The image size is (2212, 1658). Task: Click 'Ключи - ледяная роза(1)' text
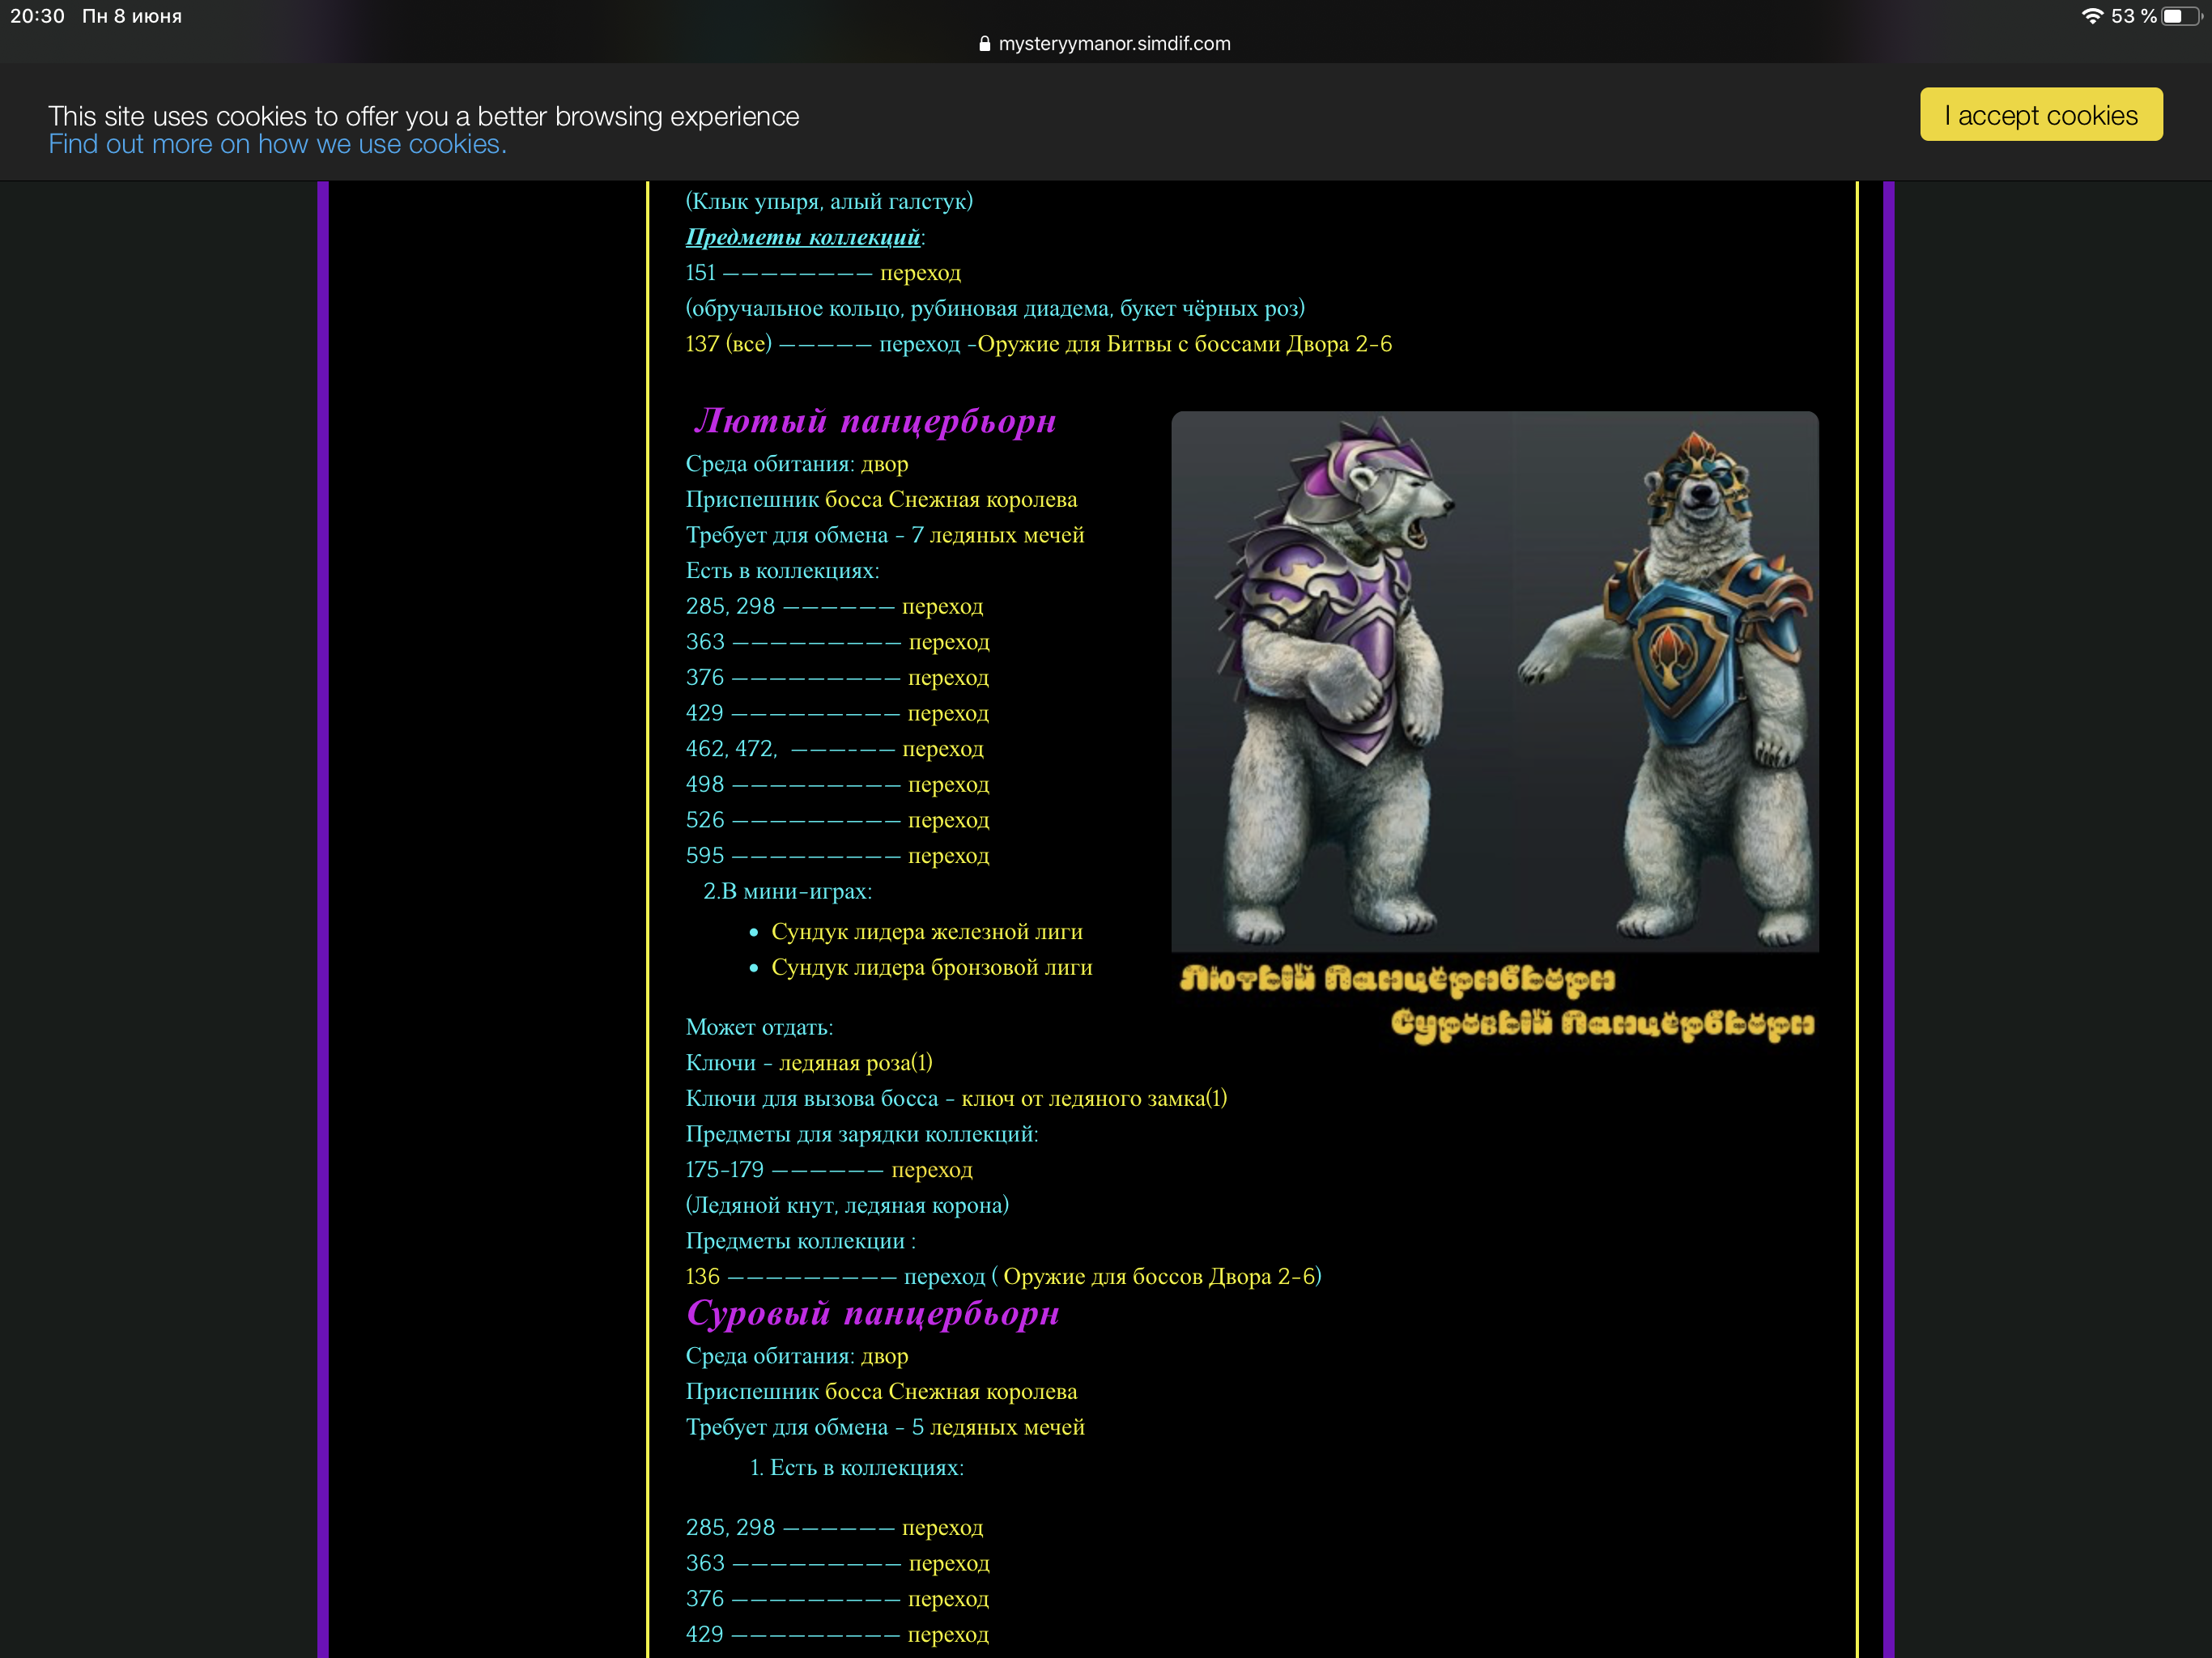point(809,1062)
